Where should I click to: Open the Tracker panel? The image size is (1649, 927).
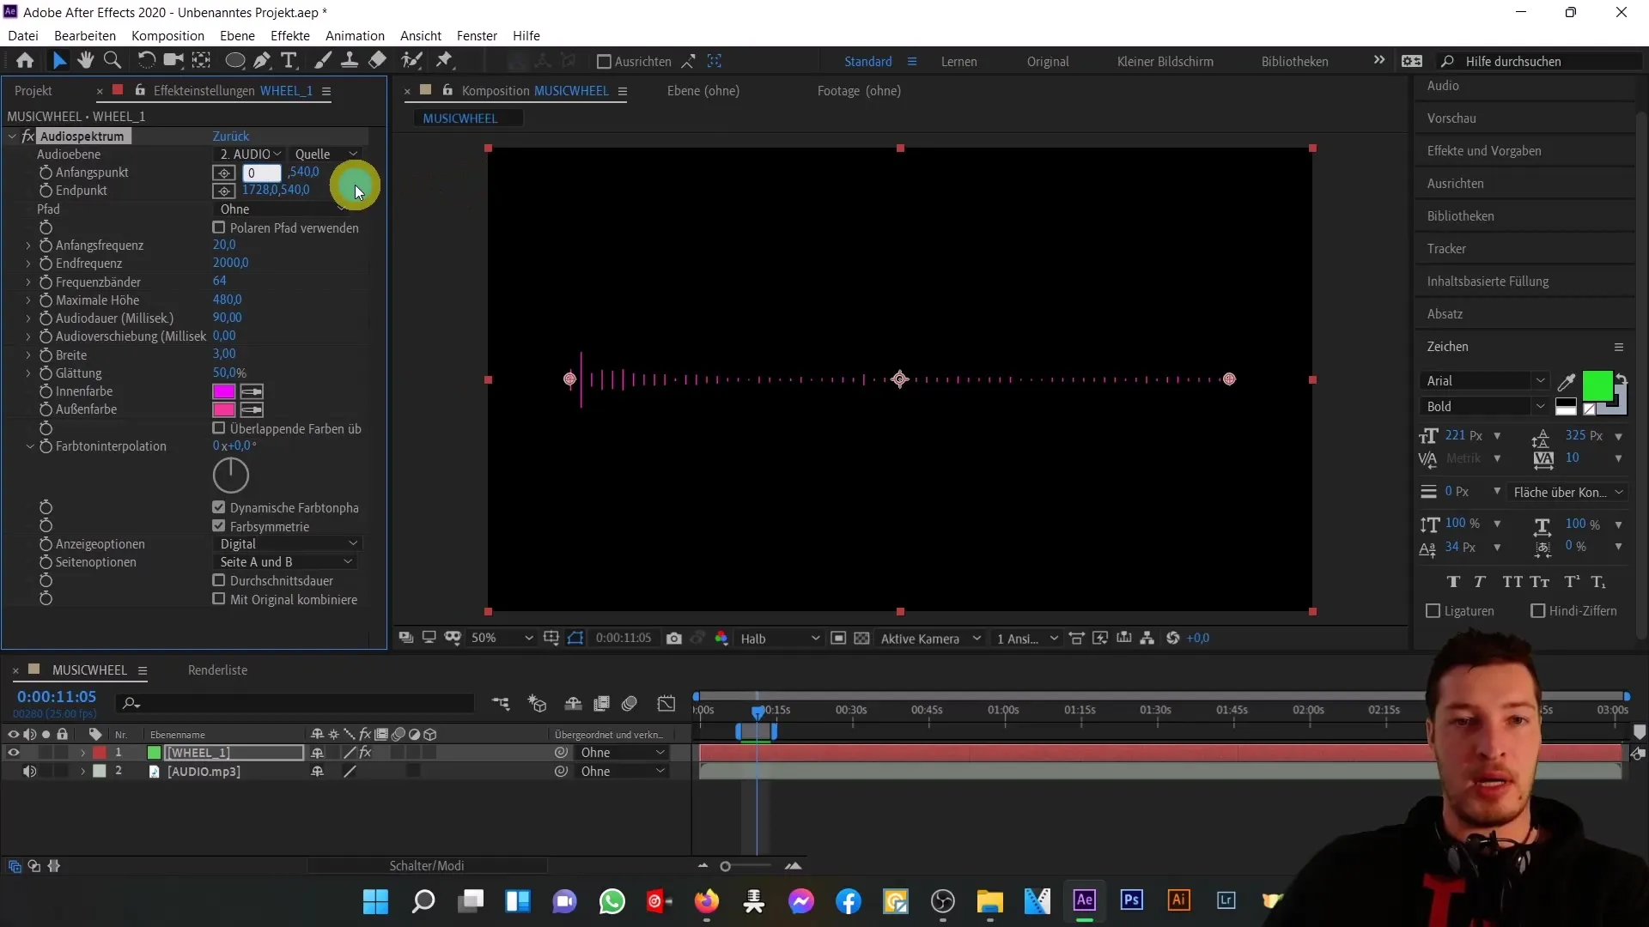point(1446,249)
